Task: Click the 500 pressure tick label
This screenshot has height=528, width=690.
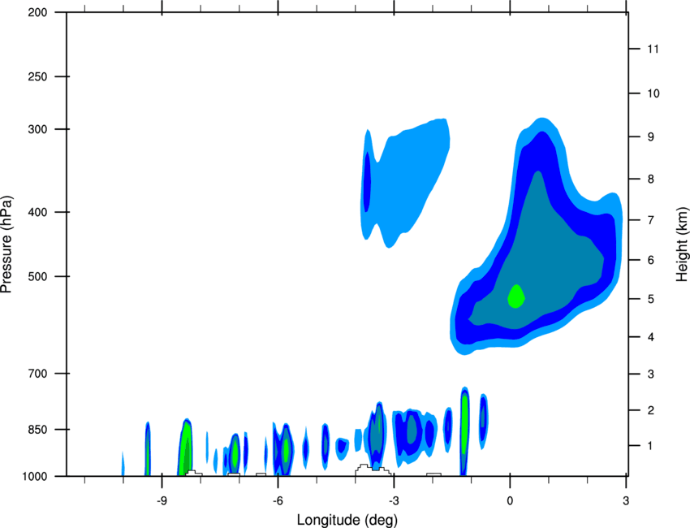Action: 37,276
